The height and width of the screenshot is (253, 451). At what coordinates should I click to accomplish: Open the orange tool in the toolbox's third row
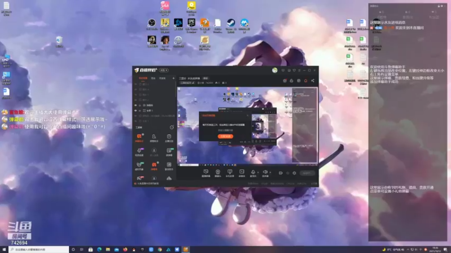(x=154, y=165)
